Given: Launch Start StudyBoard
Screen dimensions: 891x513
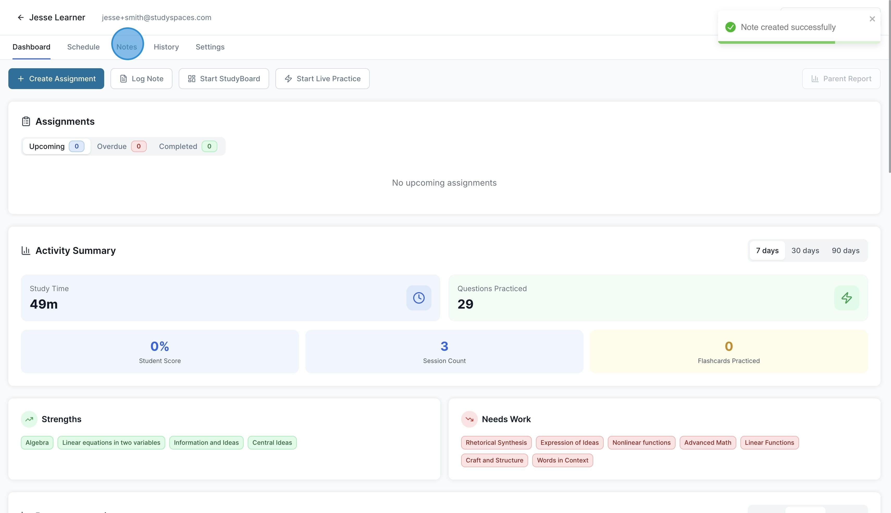Looking at the screenshot, I should pos(224,79).
